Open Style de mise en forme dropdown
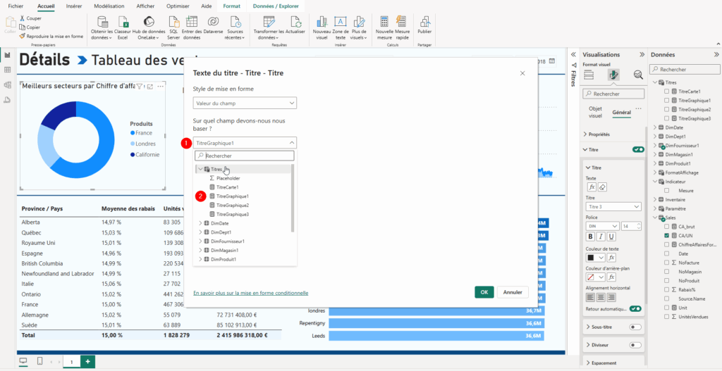722x371 pixels. pos(245,103)
